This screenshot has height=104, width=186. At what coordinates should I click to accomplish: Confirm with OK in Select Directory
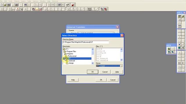pos(92,72)
